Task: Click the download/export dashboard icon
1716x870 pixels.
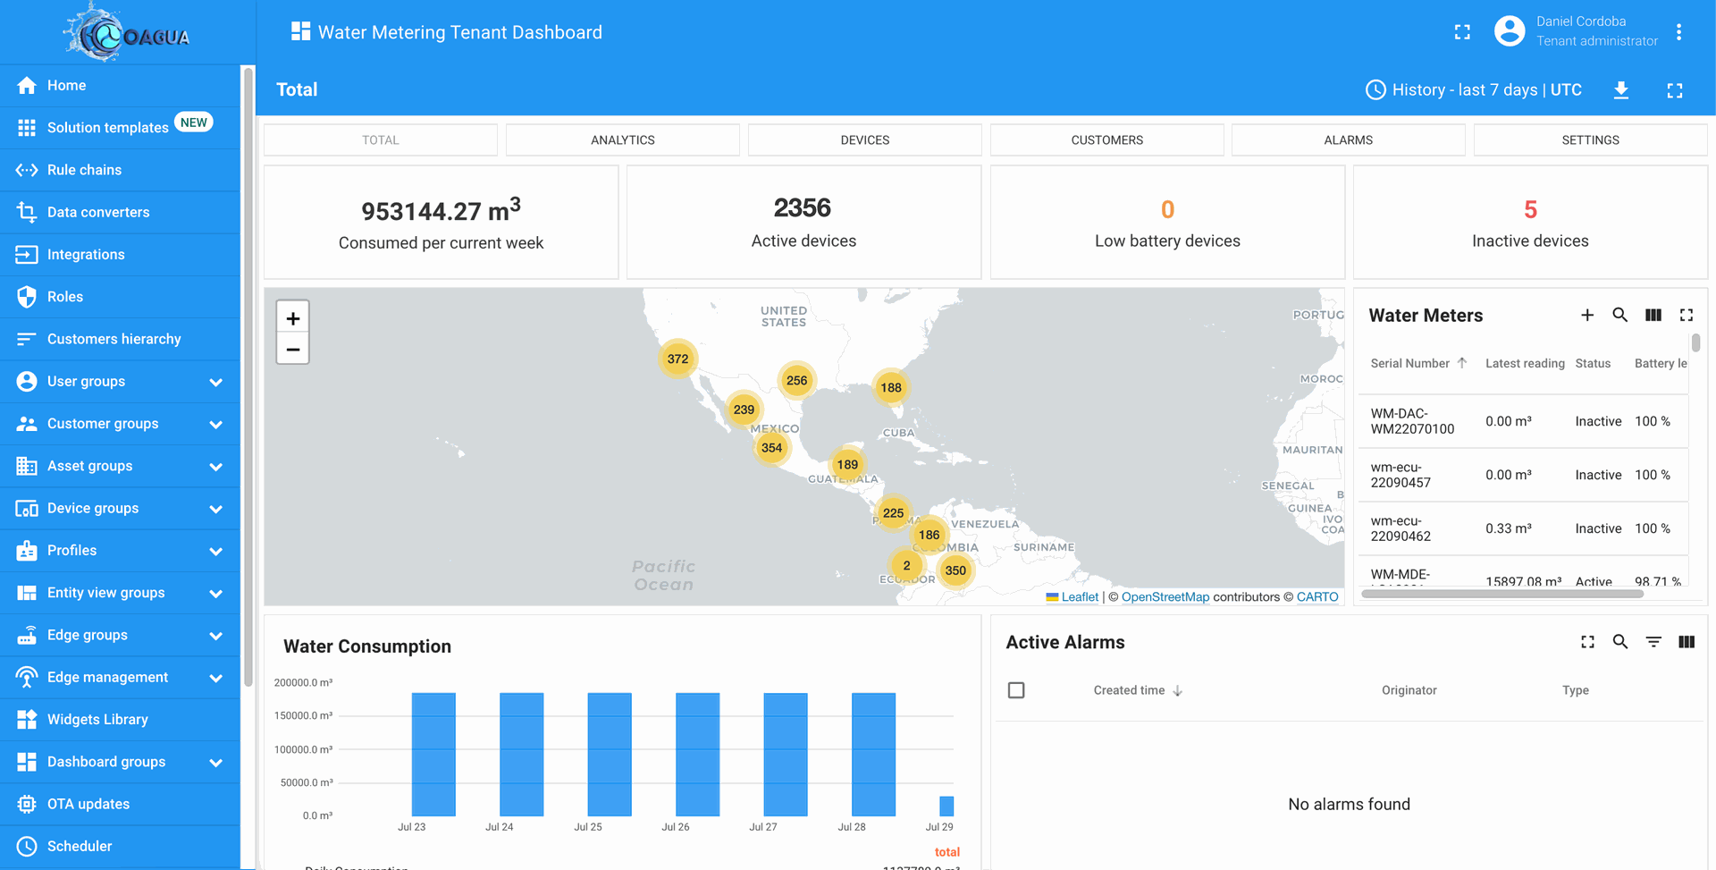Action: tap(1620, 90)
